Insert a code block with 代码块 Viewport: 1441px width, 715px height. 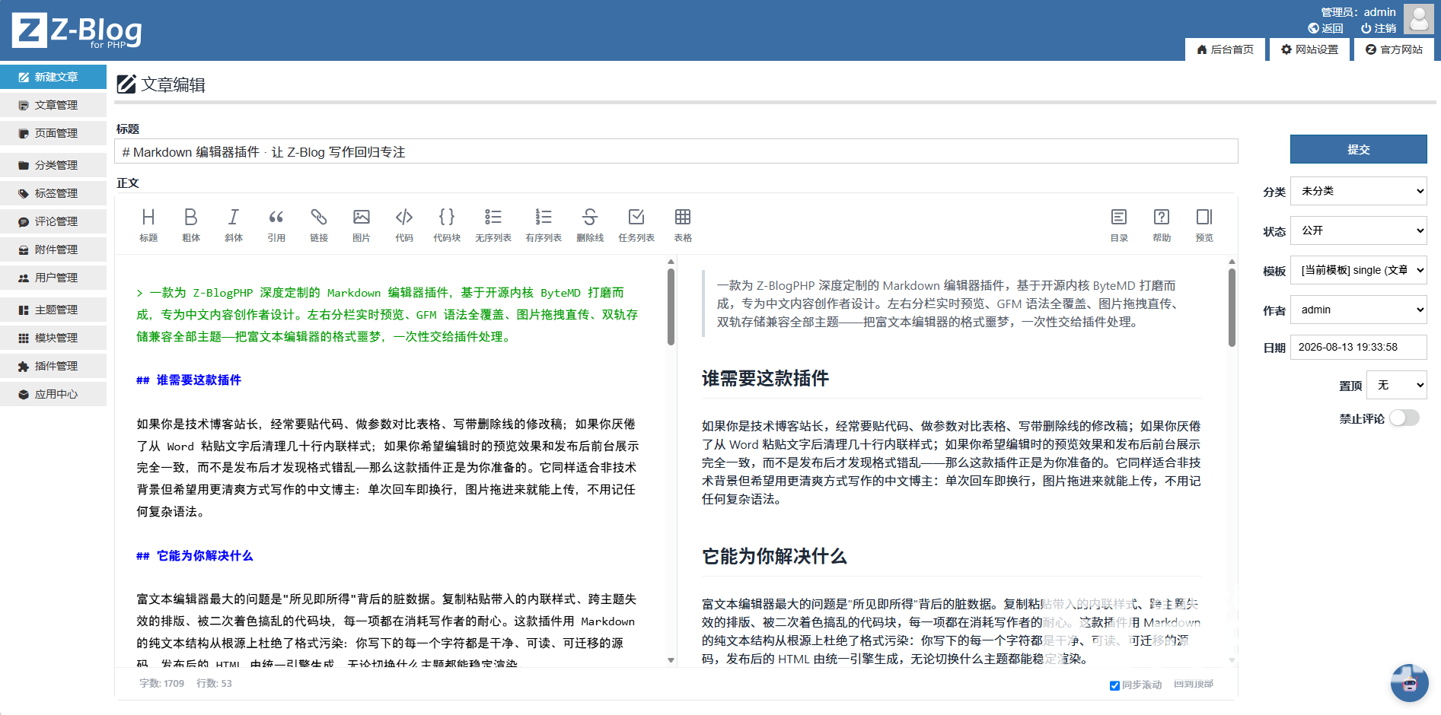pos(447,225)
